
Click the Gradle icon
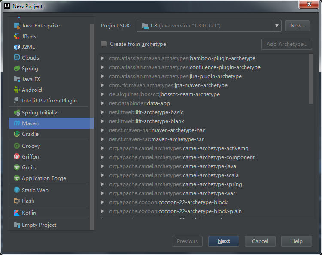[x=17, y=134]
